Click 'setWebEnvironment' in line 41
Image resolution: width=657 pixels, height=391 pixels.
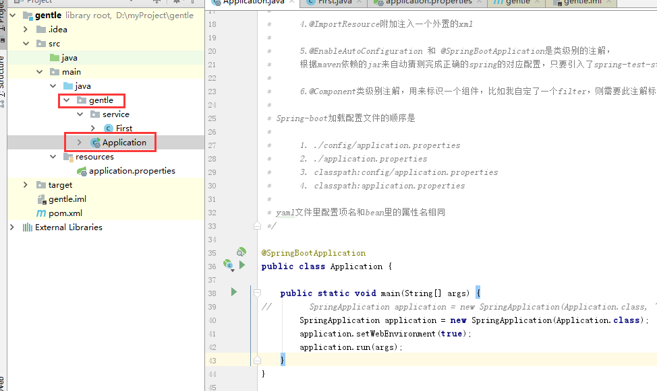[395, 334]
